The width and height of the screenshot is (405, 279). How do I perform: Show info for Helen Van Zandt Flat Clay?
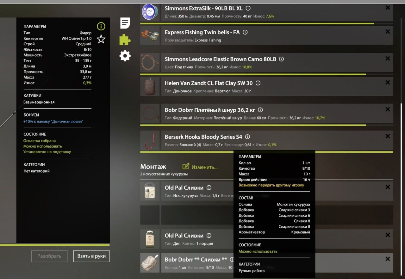[x=258, y=83]
